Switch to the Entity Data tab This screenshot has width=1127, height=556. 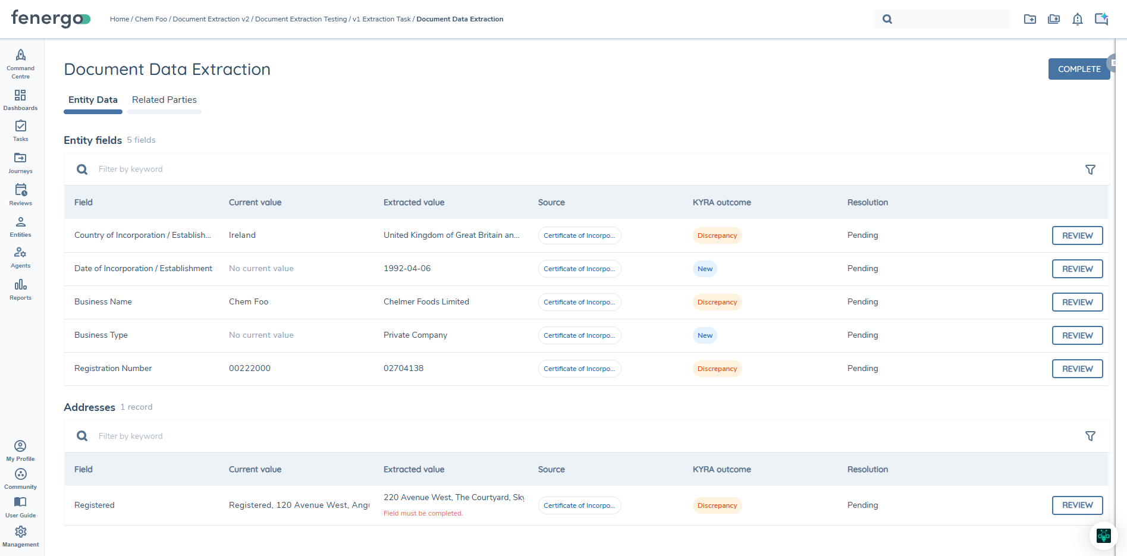(x=93, y=100)
